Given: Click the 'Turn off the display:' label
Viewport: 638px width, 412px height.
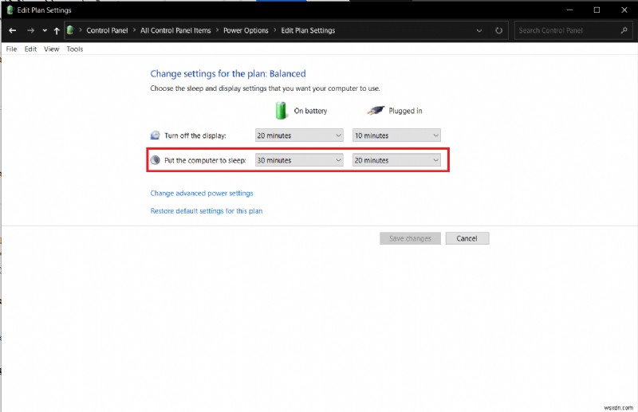Looking at the screenshot, I should coord(195,135).
